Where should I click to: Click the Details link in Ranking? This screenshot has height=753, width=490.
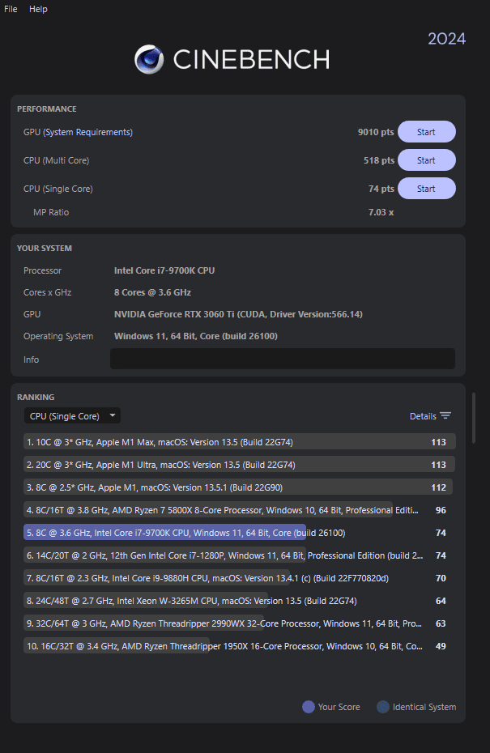(x=423, y=416)
